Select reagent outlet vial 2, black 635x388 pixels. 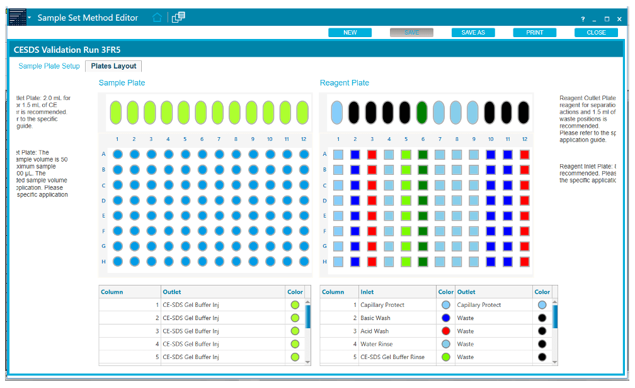pyautogui.click(x=354, y=113)
